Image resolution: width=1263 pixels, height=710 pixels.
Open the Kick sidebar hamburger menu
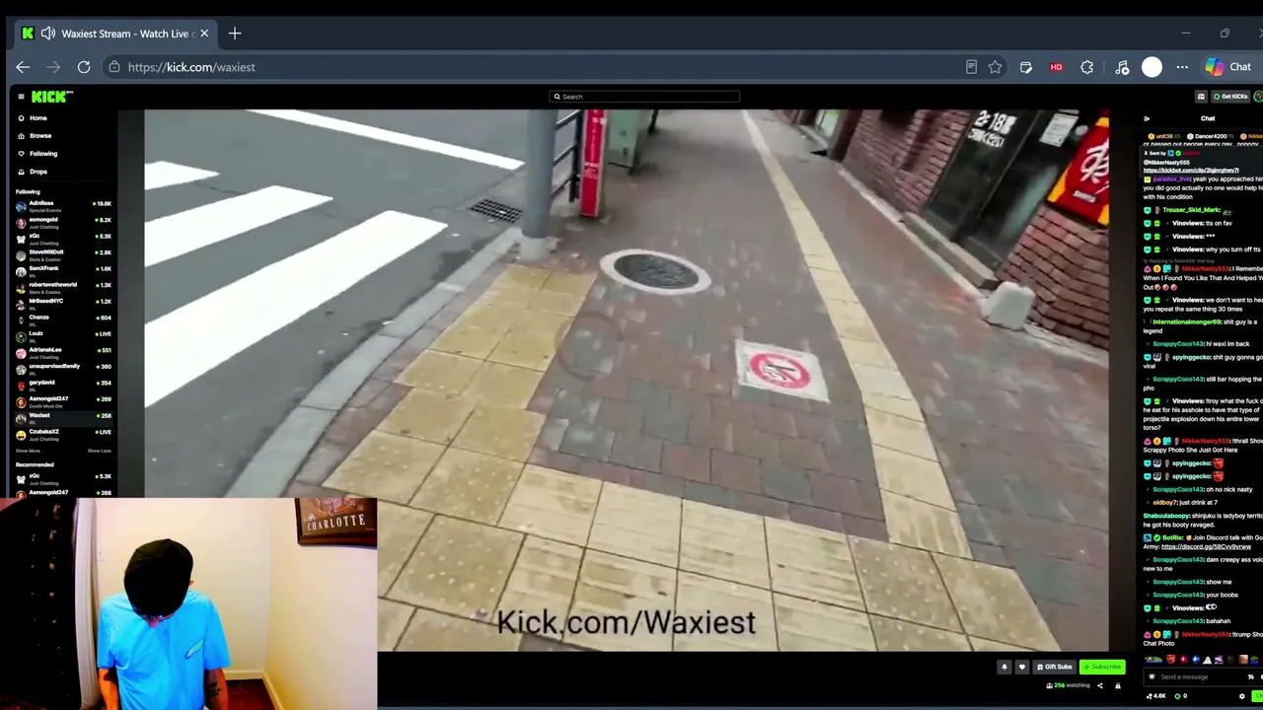pos(21,97)
